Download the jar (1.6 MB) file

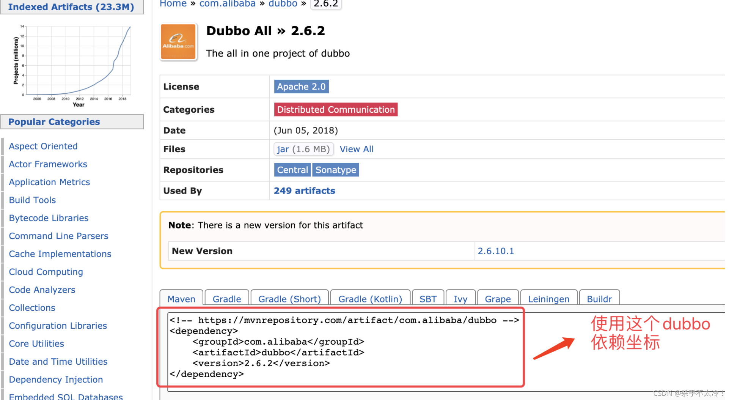pos(303,149)
